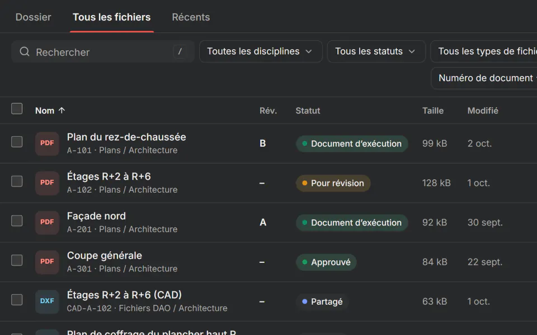The height and width of the screenshot is (335, 537).
Task: Toggle the select-all checkbox in header
Action: tap(17, 109)
